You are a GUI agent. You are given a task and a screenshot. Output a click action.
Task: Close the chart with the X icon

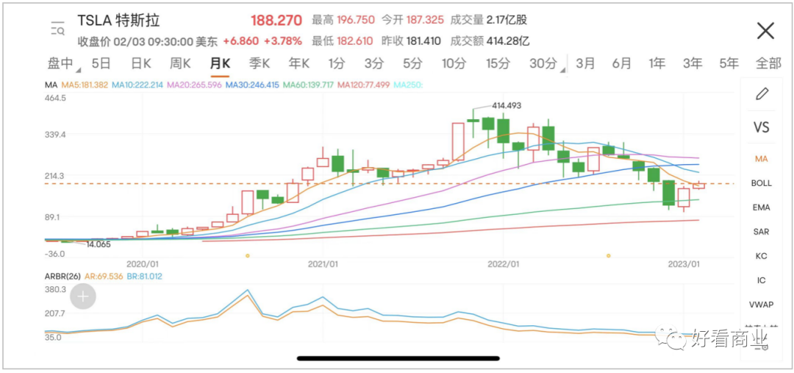(765, 31)
